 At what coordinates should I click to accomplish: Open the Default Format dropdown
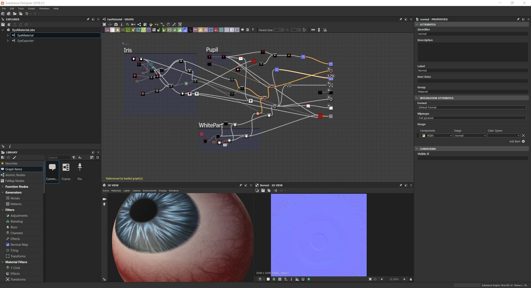coord(472,107)
